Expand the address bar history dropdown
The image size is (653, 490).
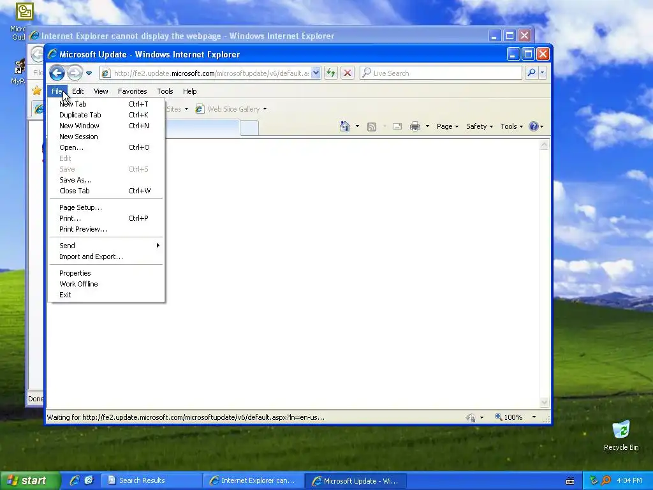click(x=316, y=73)
